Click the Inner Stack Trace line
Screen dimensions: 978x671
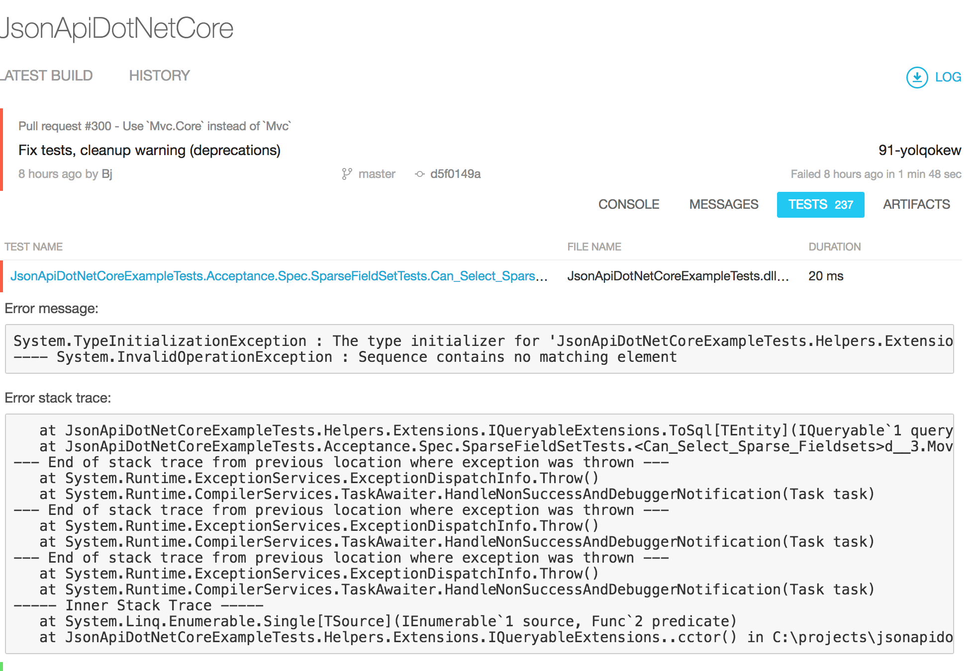(138, 605)
